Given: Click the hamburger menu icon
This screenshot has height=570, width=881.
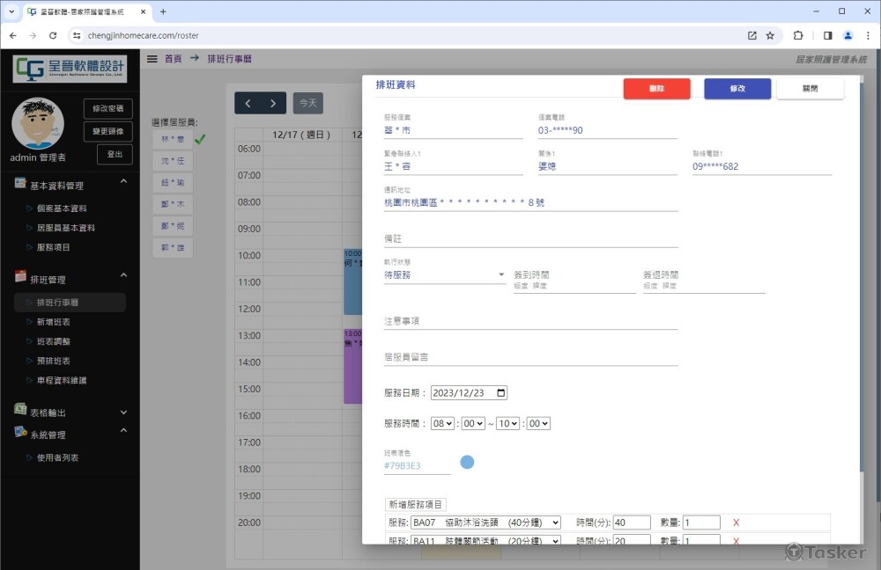Looking at the screenshot, I should coord(152,59).
